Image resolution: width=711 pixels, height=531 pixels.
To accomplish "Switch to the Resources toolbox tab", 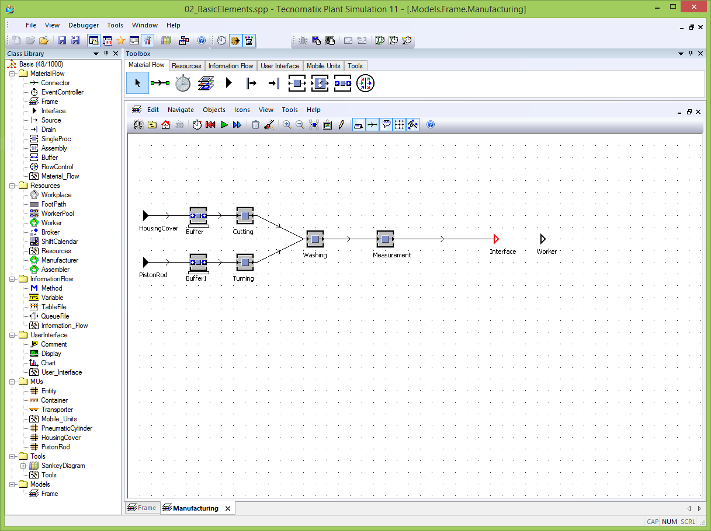I will click(187, 66).
